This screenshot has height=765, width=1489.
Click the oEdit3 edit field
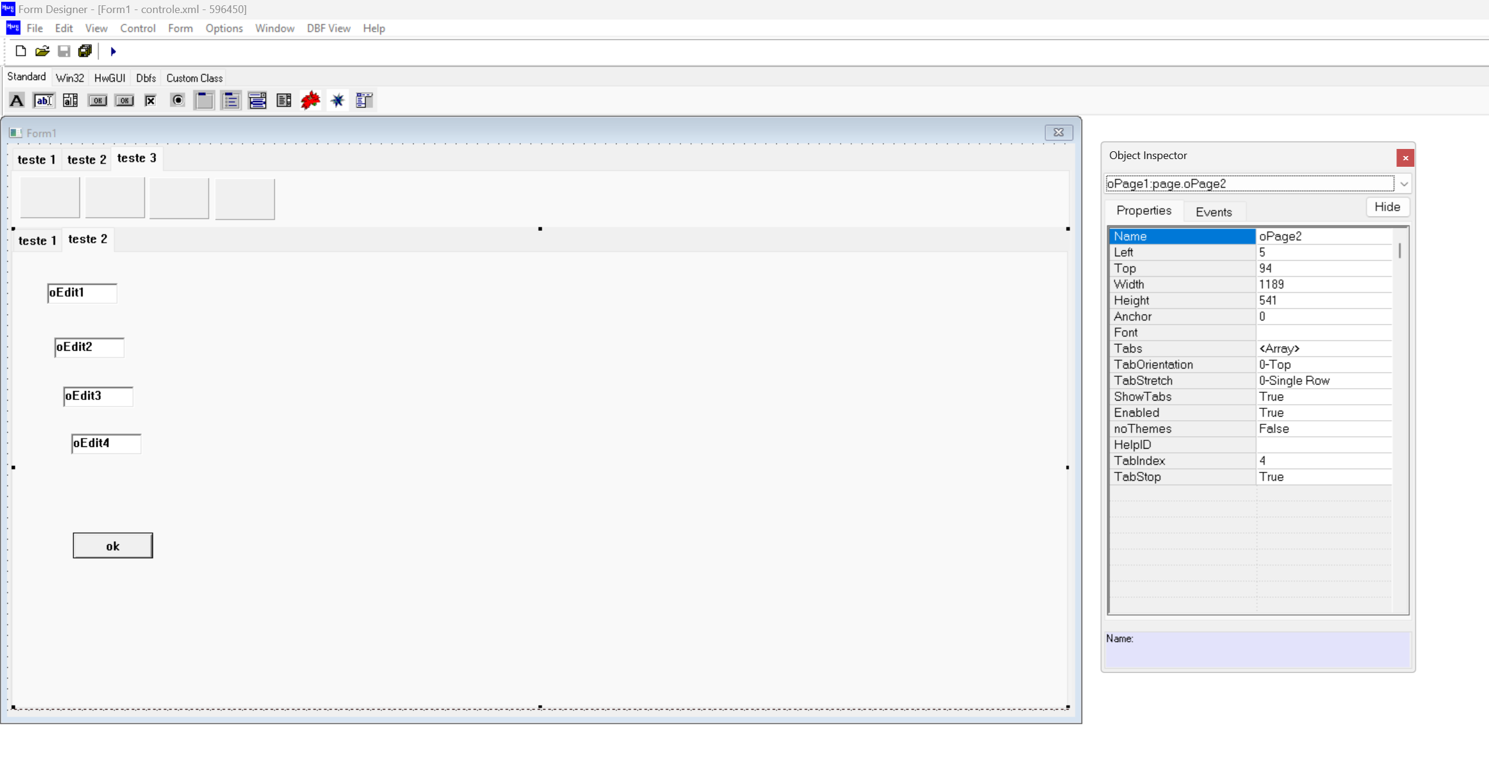tap(98, 396)
